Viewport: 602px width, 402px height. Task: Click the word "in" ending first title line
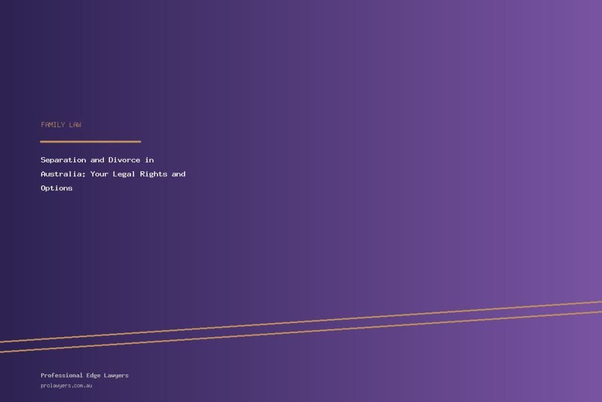[x=149, y=160]
